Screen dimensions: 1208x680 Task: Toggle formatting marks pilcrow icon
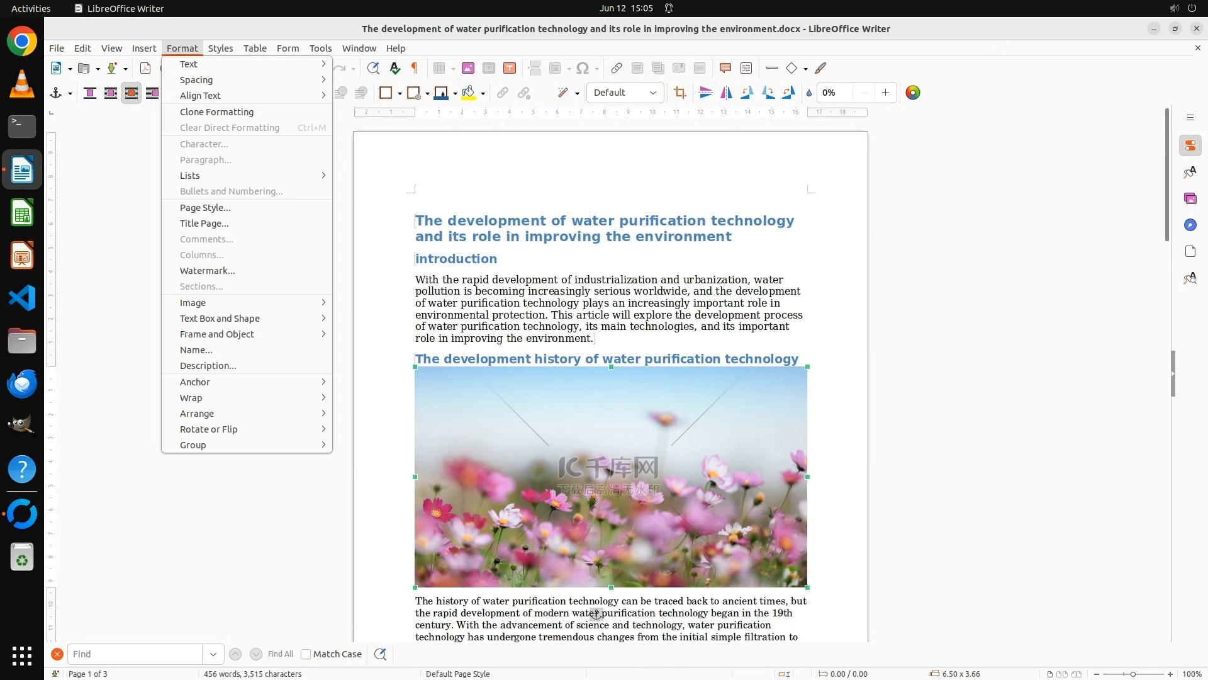415,69
